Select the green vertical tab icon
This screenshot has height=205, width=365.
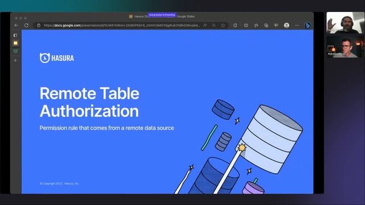click(x=15, y=51)
